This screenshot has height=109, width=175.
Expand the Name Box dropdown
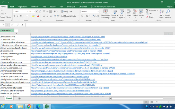[x=4, y=25]
